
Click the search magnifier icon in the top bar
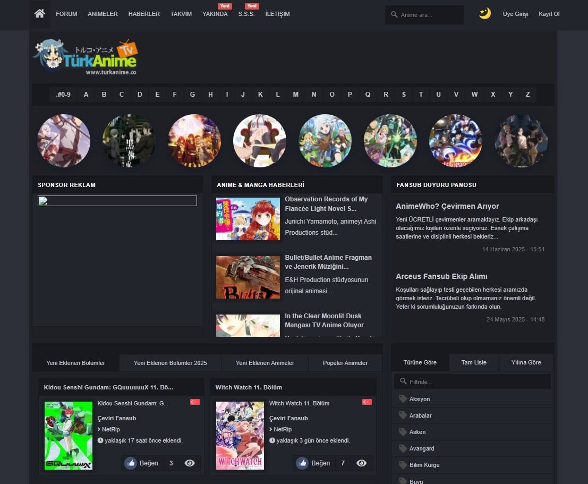[394, 15]
